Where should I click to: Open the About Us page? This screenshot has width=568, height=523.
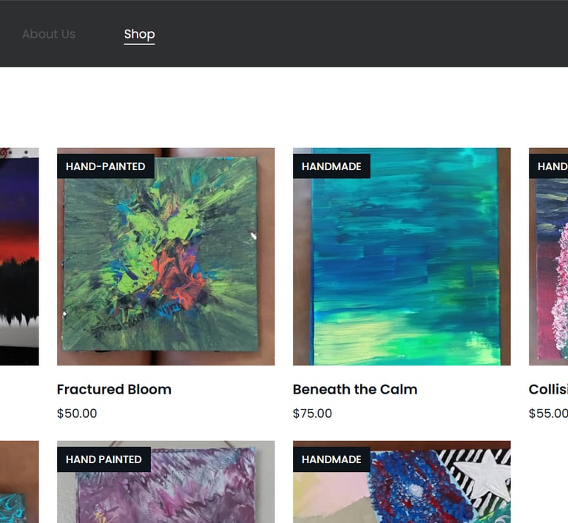click(49, 34)
